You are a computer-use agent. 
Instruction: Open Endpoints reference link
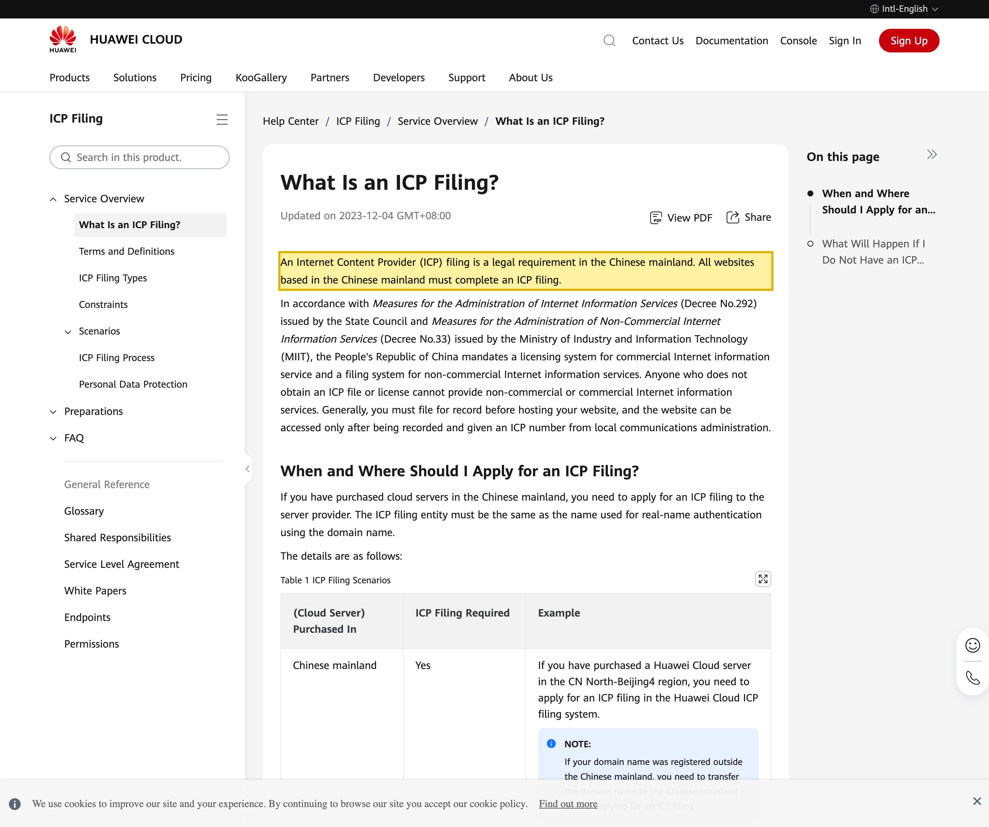point(87,617)
